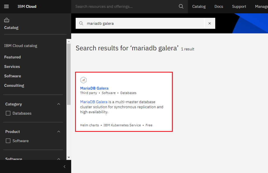Image resolution: width=268 pixels, height=173 pixels.
Task: Collapse the Category filter section
Action: tap(59, 104)
